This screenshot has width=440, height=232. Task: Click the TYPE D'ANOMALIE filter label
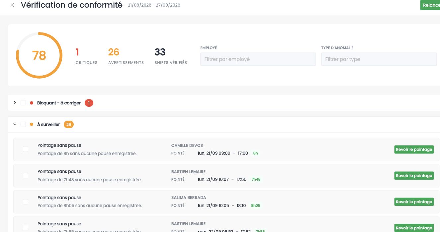tap(337, 48)
